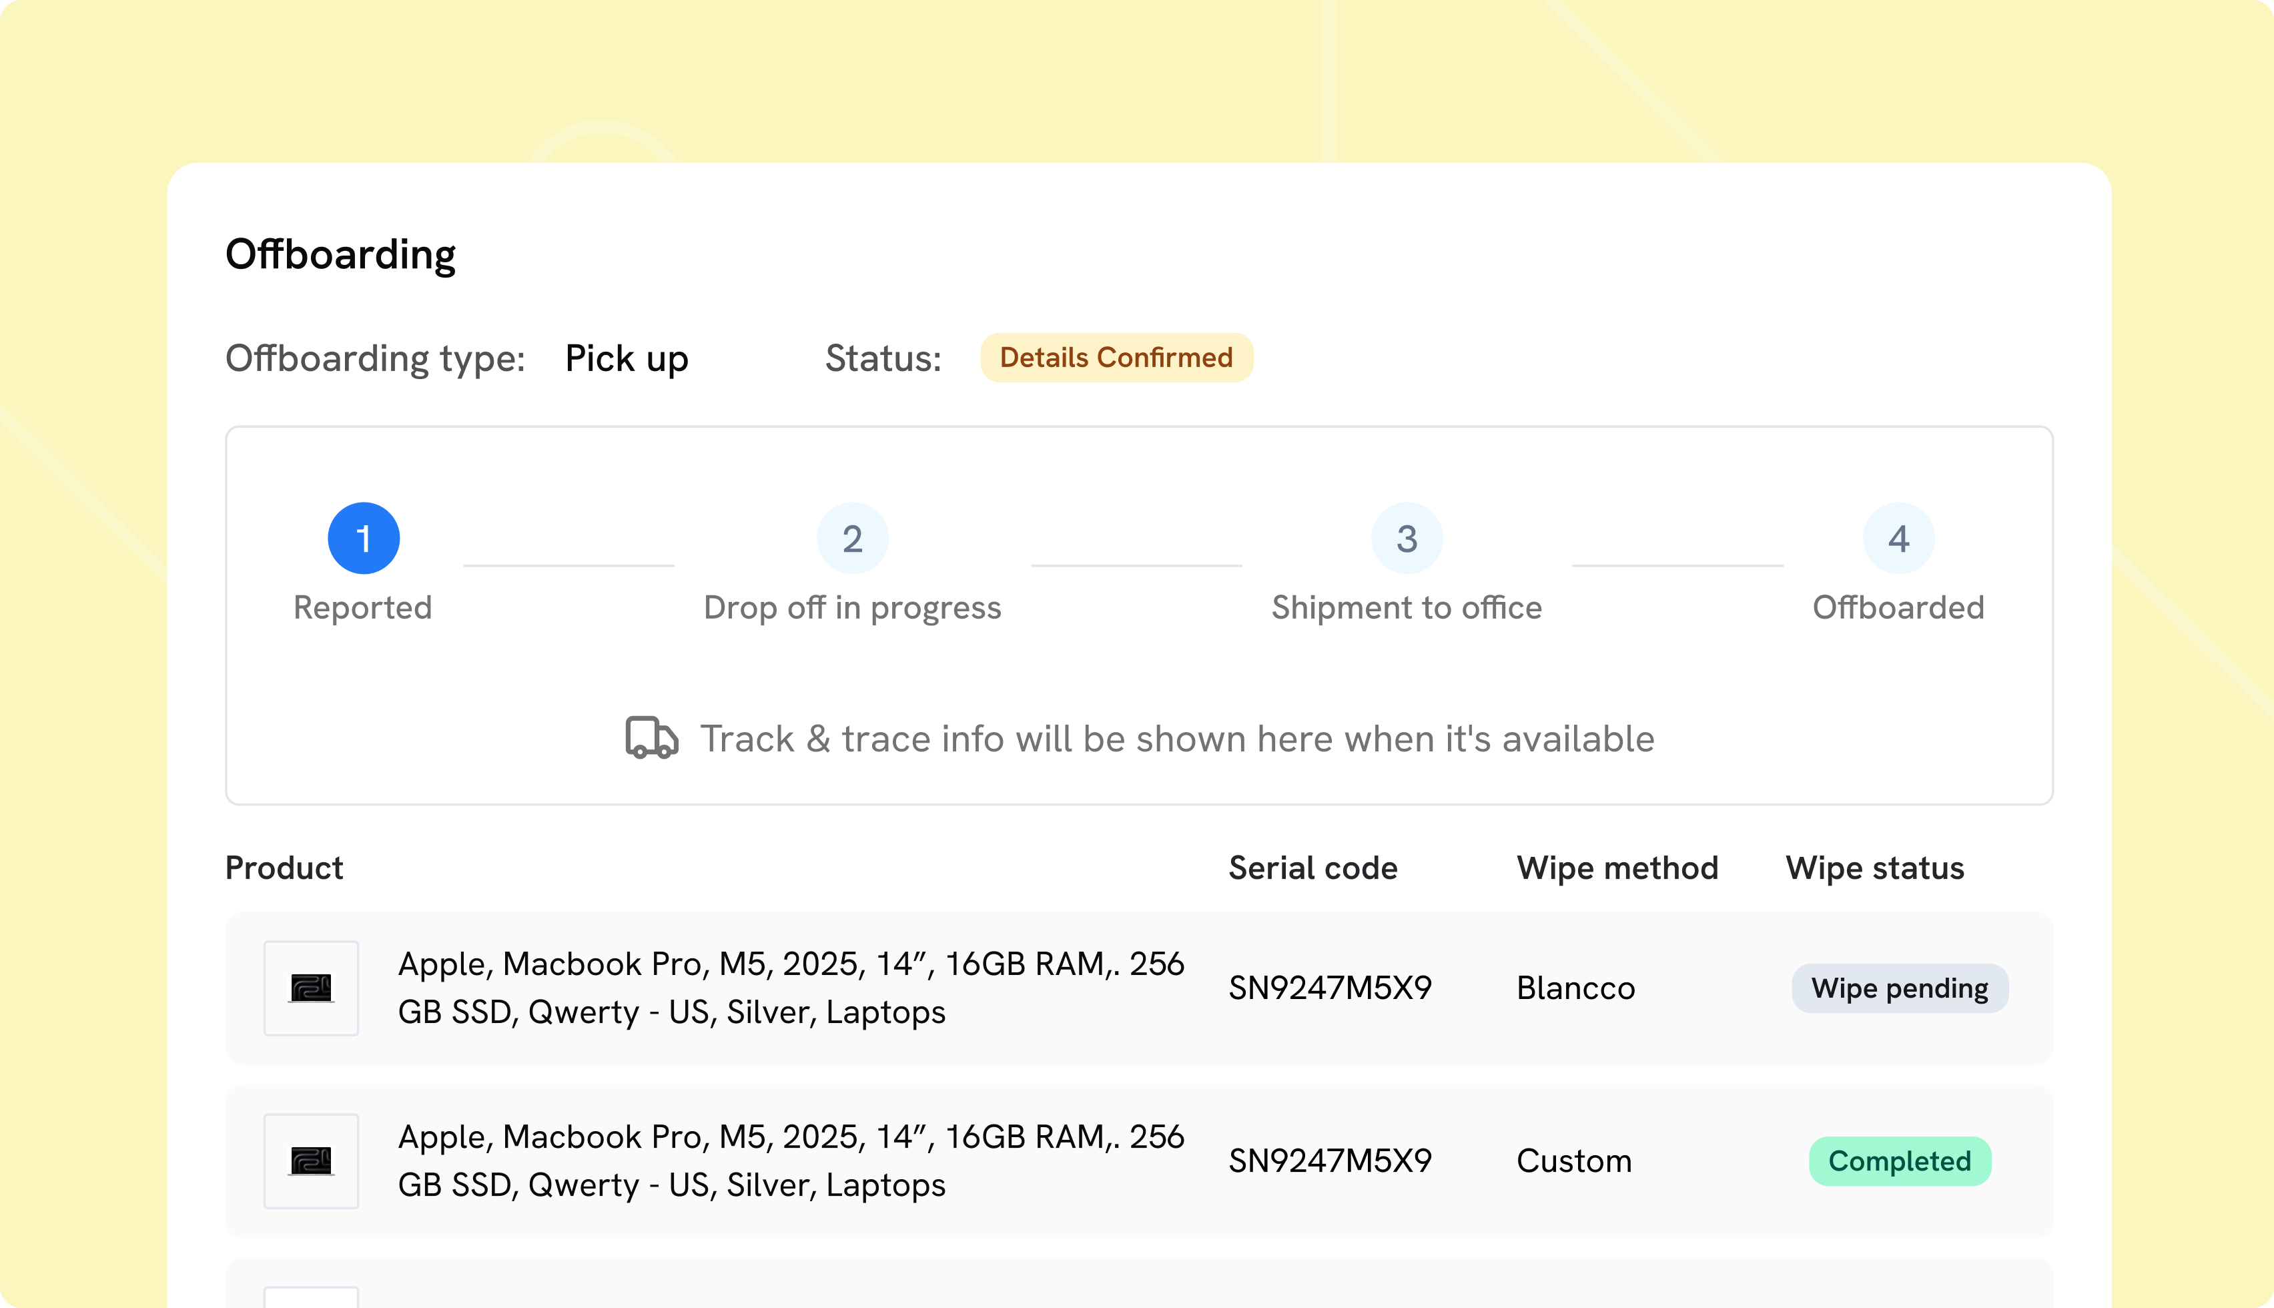Click the Track & trace info message
2274x1308 pixels.
tap(1178, 739)
